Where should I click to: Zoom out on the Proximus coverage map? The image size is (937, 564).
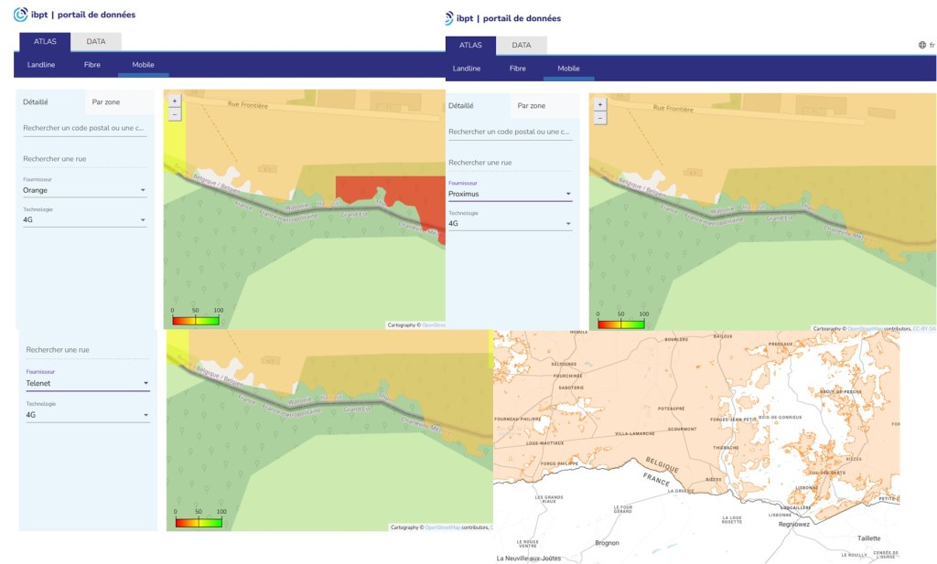(x=600, y=118)
